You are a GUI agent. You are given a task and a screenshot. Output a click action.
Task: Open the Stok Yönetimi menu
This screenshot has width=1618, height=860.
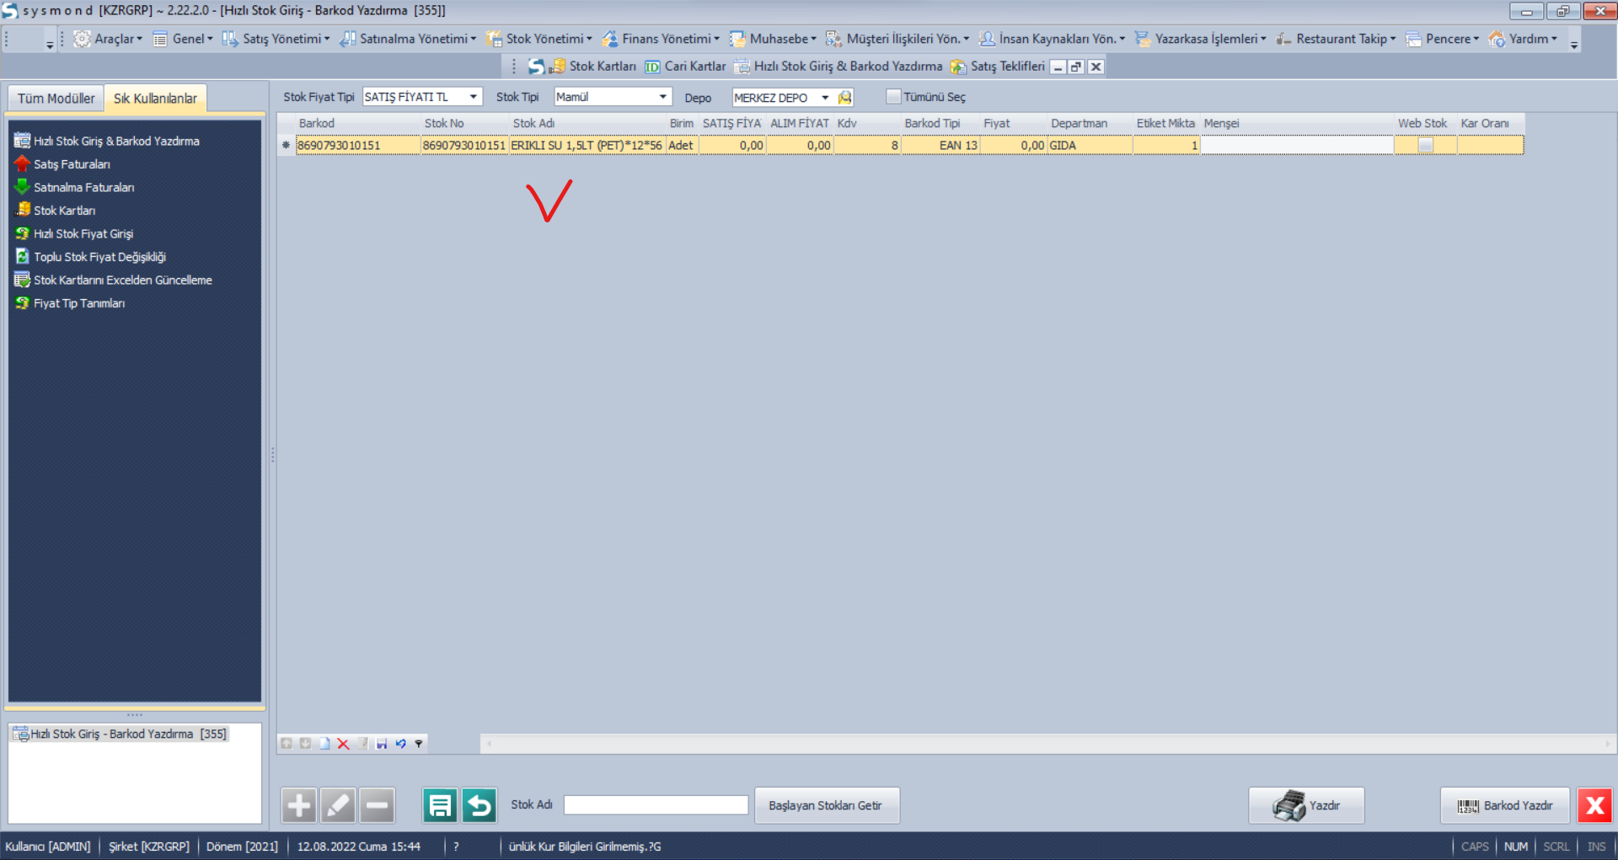pos(544,39)
